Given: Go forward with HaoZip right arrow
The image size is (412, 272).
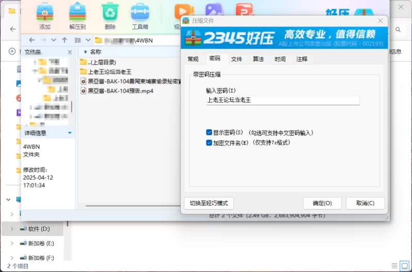Looking at the screenshot, I should point(44,40).
